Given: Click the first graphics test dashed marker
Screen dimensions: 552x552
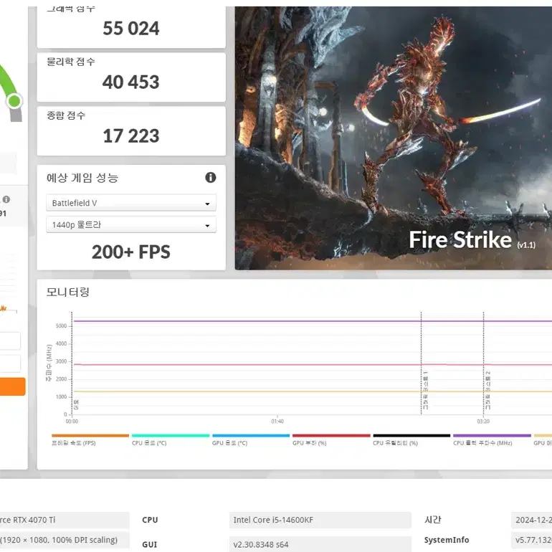Looking at the screenshot, I should 422,363.
